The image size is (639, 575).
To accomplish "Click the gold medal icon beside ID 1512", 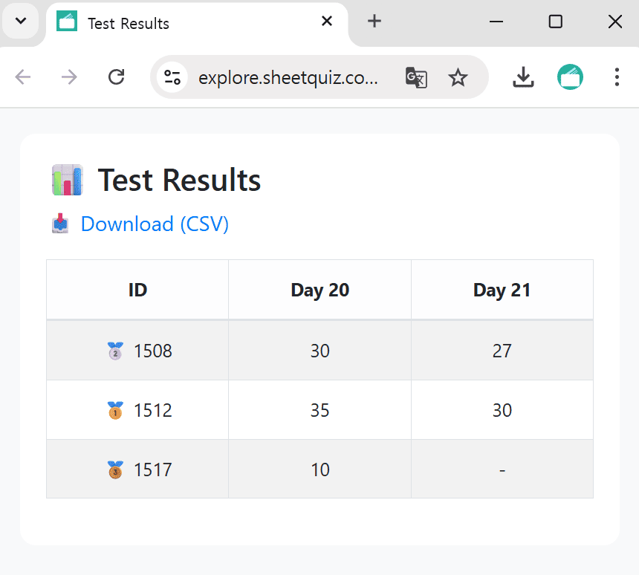I will tap(115, 409).
